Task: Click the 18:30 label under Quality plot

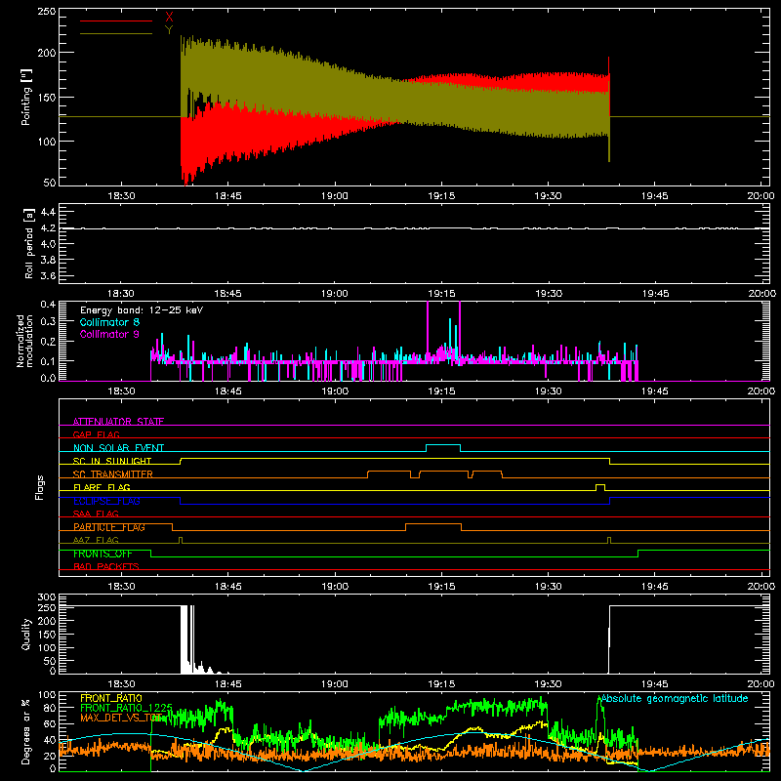Action: 121,684
